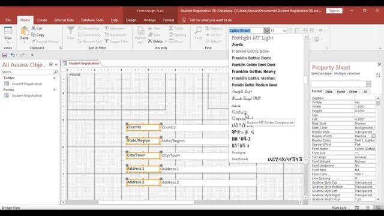Open the Data tab in Property Sheet
Screen dimensions: 384x216
click(329, 92)
